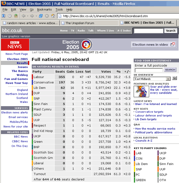Open the Back button history dropdown arrow
179x183 pixels.
(x=28, y=16)
